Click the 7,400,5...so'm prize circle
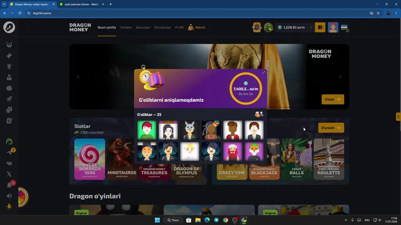 tap(245, 89)
